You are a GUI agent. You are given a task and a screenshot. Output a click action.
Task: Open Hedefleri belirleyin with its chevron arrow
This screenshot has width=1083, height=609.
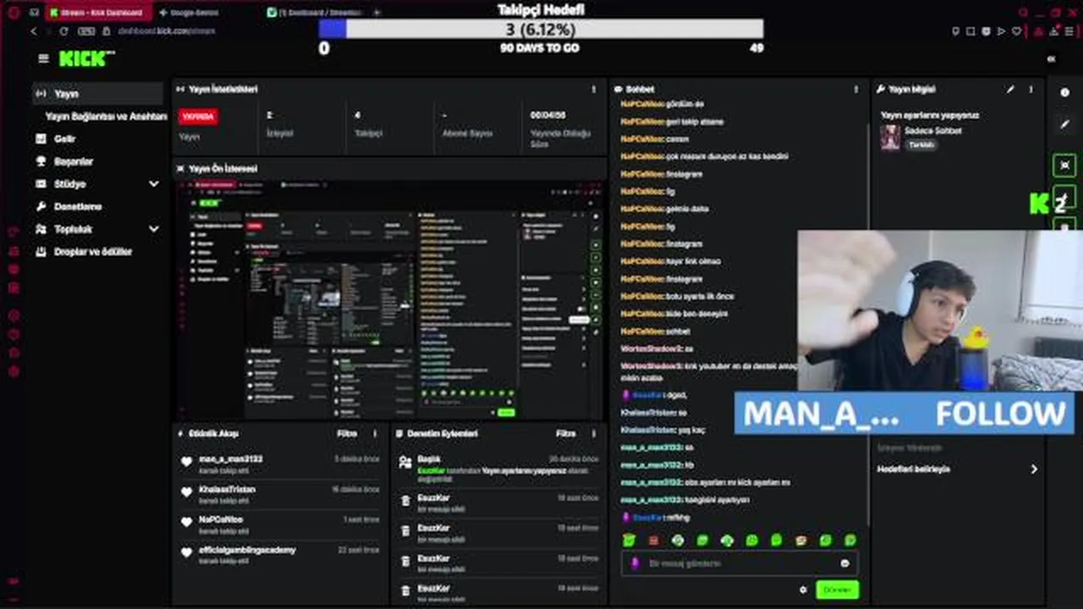[1033, 469]
